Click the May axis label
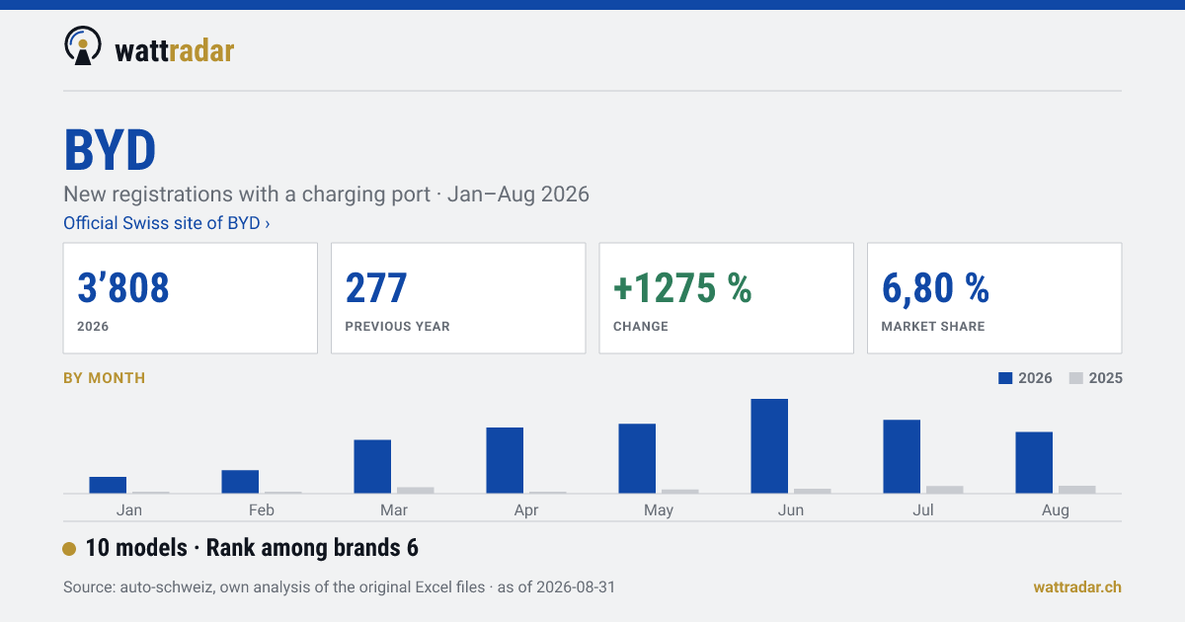The image size is (1185, 622). coord(659,510)
